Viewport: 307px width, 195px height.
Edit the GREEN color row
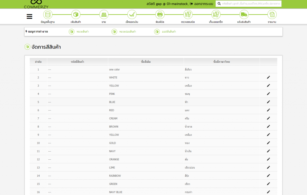click(268, 184)
